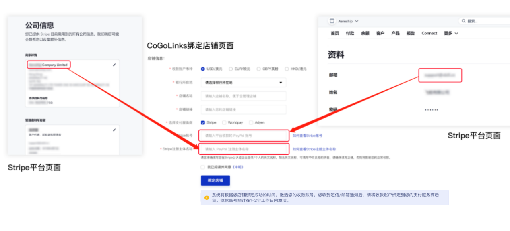Viewport: 510px width, 231px height.
Task: Click the 如何查看Stripe账号 help link
Action: [308, 136]
